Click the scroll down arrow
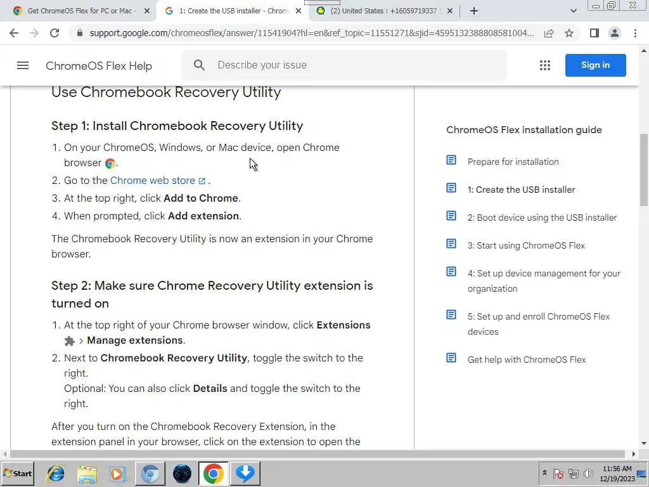Screen dimensions: 649x487 point(644,443)
